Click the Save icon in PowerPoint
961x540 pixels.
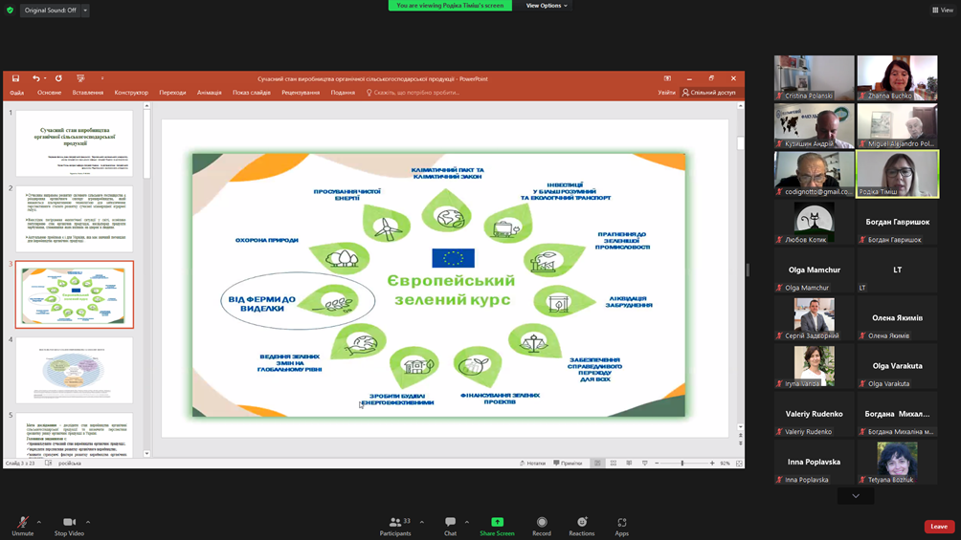pos(16,78)
